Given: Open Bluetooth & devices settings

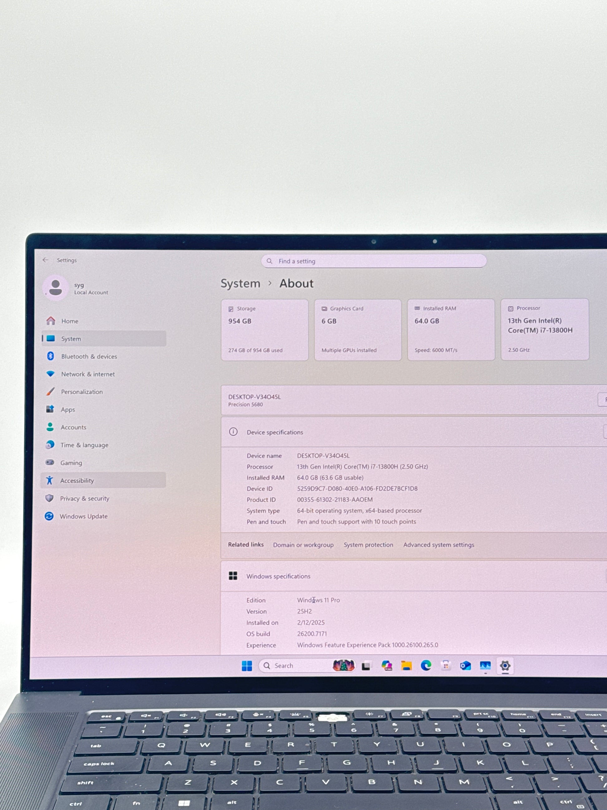Looking at the screenshot, I should (x=89, y=356).
